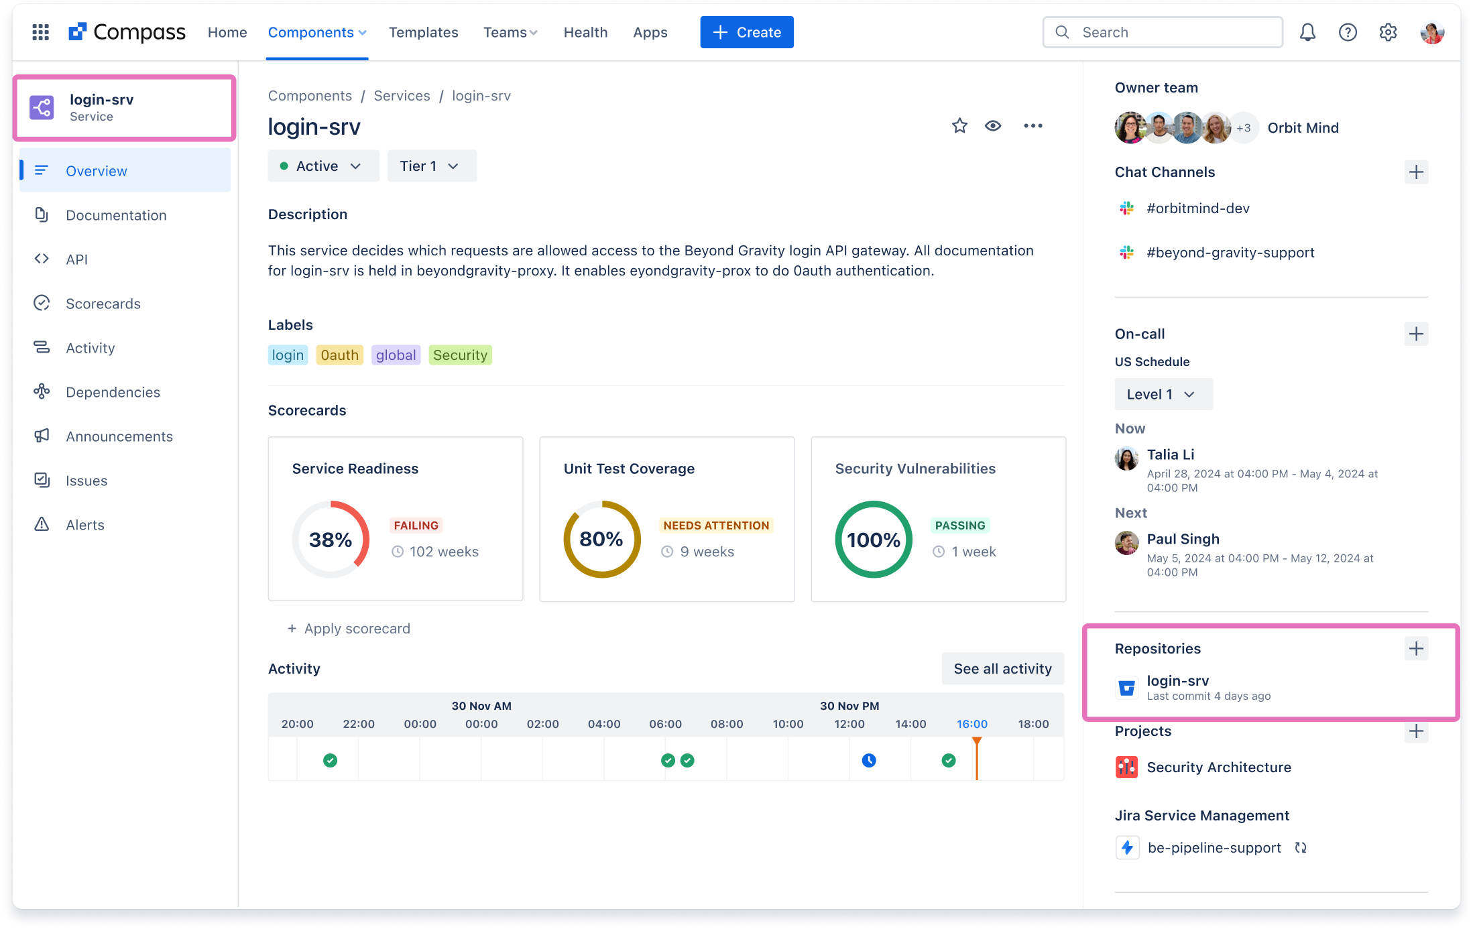Click the sync icon next to be-pipeline-support
The height and width of the screenshot is (929, 1473).
(1301, 848)
